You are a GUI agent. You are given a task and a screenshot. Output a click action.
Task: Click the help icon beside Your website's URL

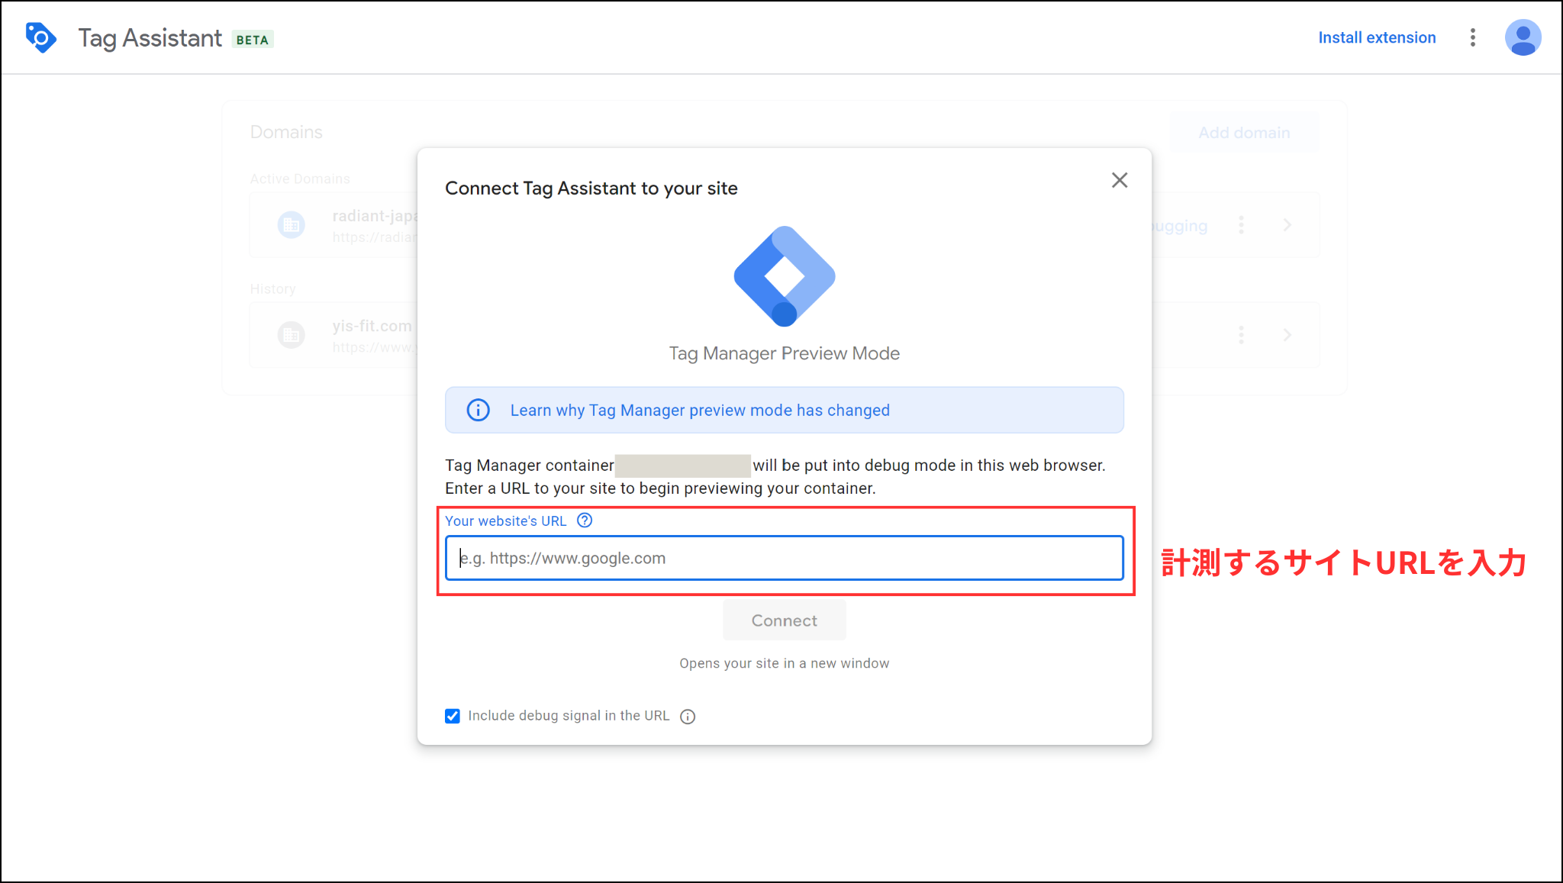[585, 520]
